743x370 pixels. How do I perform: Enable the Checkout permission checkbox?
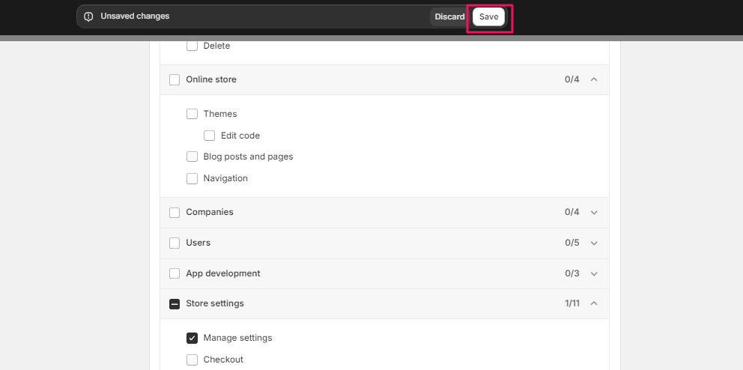pyautogui.click(x=192, y=360)
